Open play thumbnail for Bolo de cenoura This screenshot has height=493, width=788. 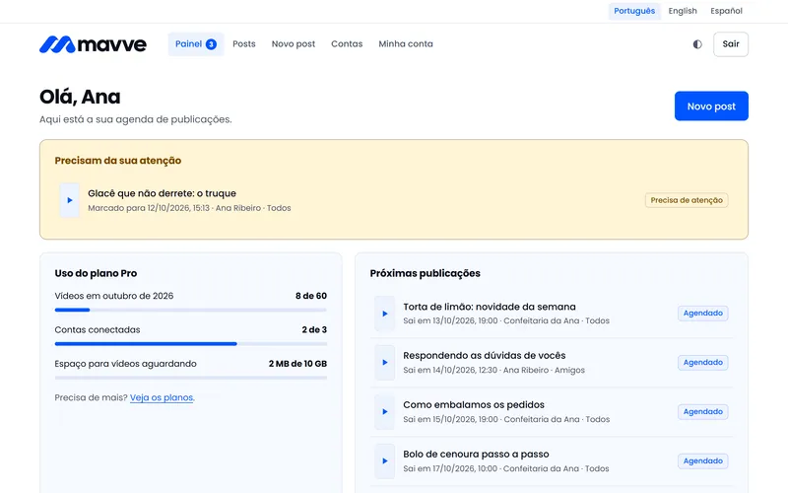pyautogui.click(x=384, y=460)
